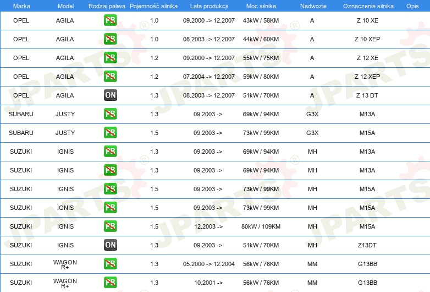430x292 pixels.
Task: Click the Nadwozie column header
Action: tap(313, 6)
